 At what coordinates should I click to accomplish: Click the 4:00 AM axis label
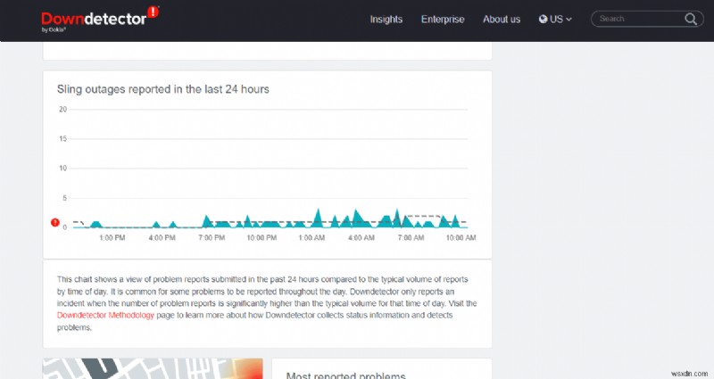click(x=361, y=237)
